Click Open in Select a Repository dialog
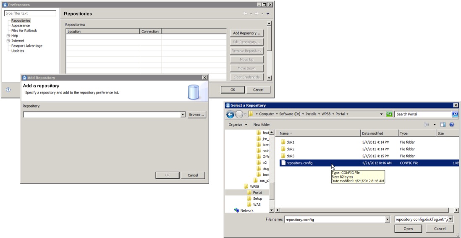Screen dimensions: 461x238 [408, 229]
